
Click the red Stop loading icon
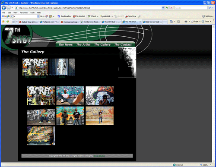pyautogui.click(x=172, y=8)
